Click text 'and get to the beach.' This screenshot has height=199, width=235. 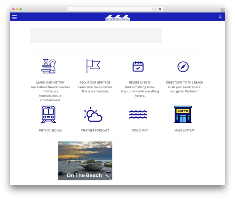click(185, 91)
